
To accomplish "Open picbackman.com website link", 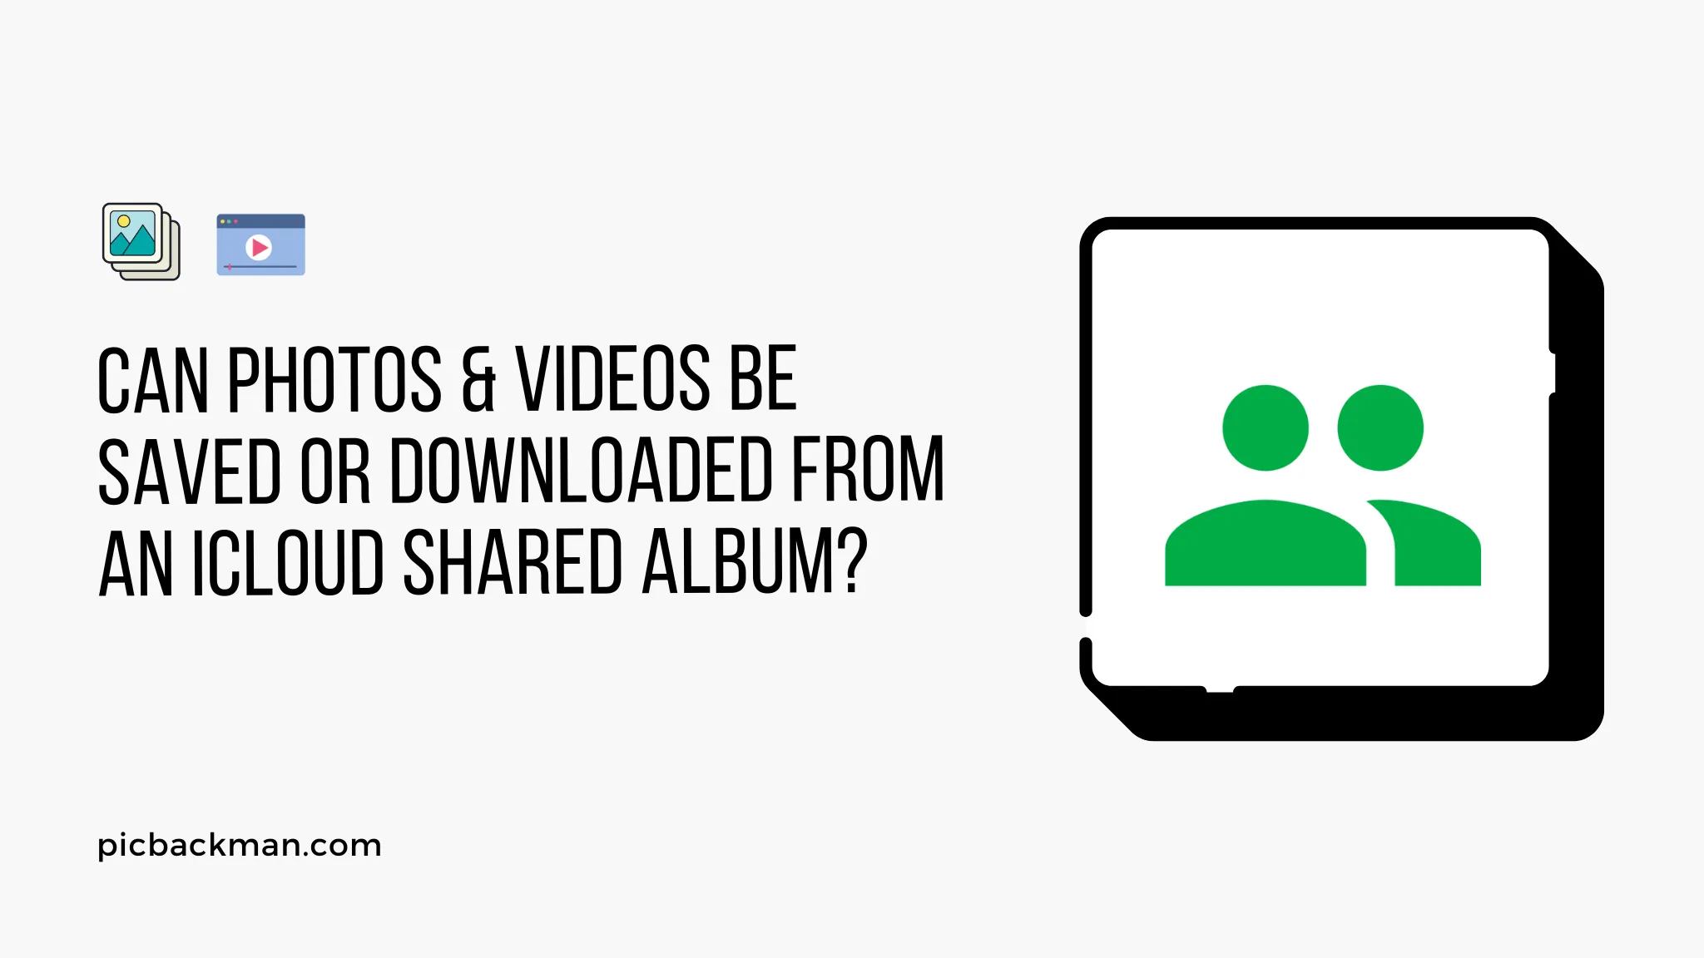I will pos(239,845).
